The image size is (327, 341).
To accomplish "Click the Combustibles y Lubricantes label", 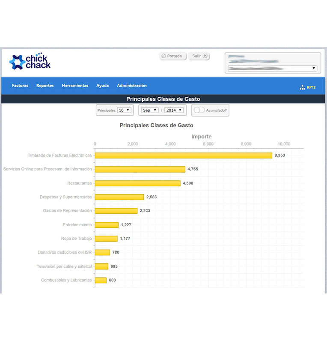I will (66, 280).
